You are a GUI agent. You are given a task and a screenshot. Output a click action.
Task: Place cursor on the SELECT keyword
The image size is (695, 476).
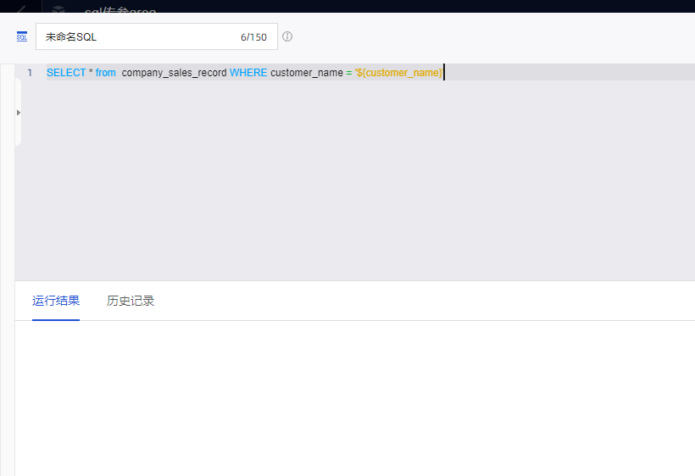pyautogui.click(x=66, y=73)
